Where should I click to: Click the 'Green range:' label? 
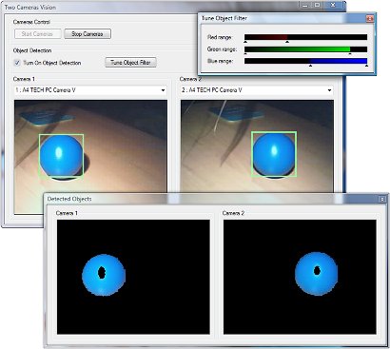click(x=222, y=49)
